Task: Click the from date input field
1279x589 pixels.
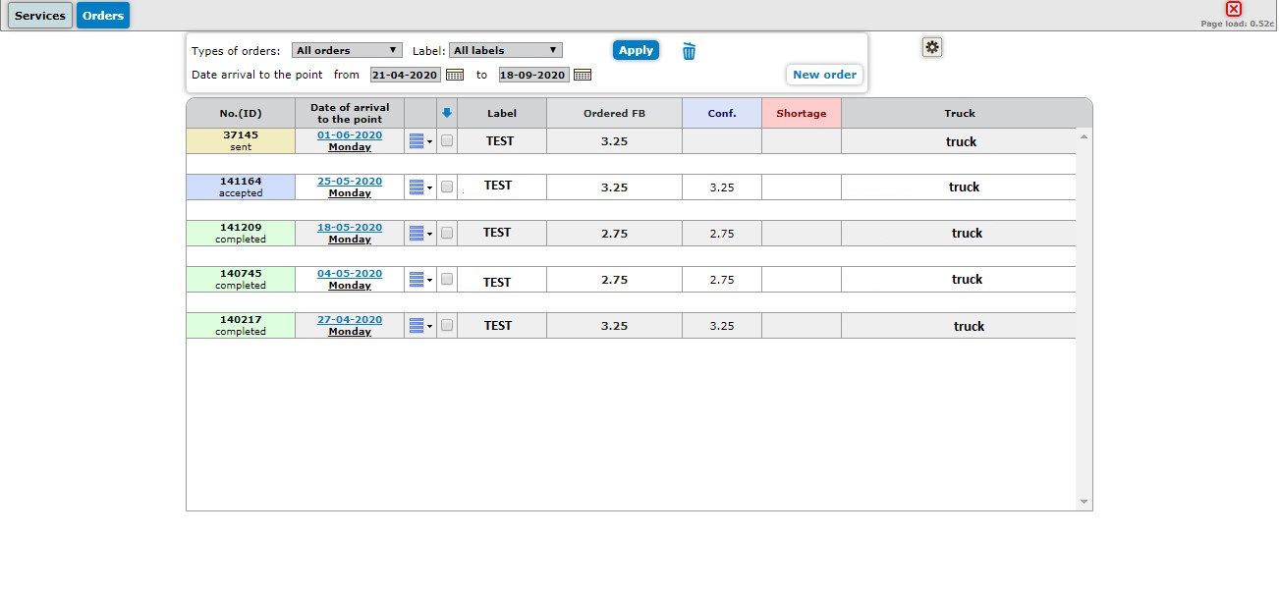Action: pos(405,75)
